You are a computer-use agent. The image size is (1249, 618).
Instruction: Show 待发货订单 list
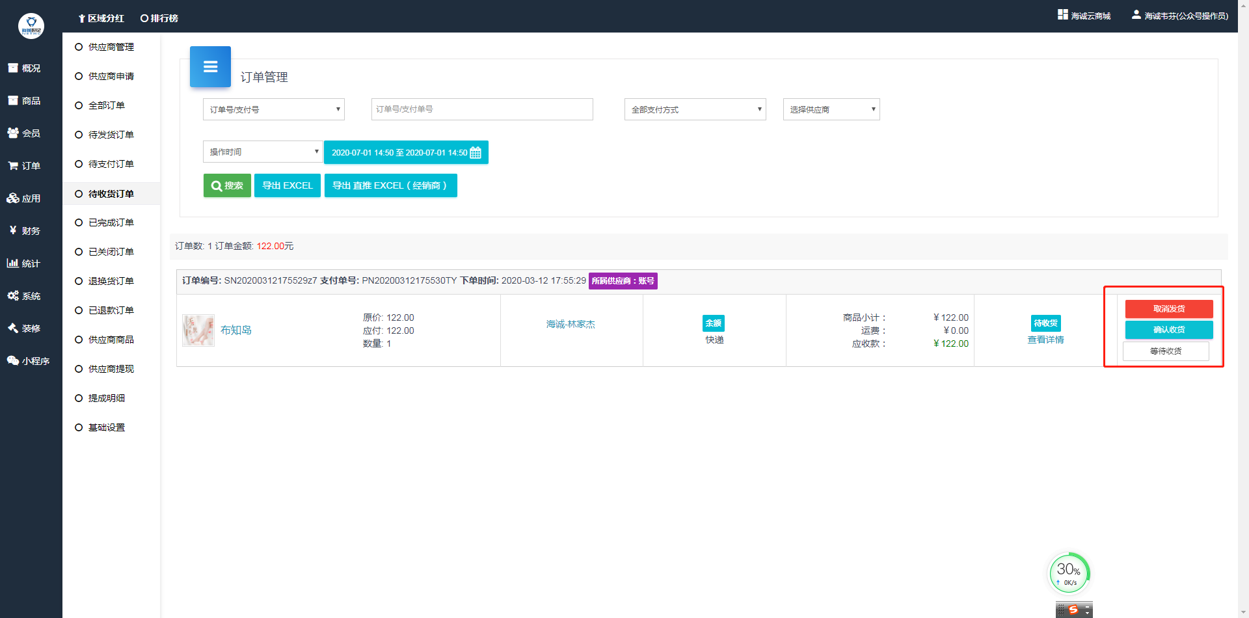point(111,135)
